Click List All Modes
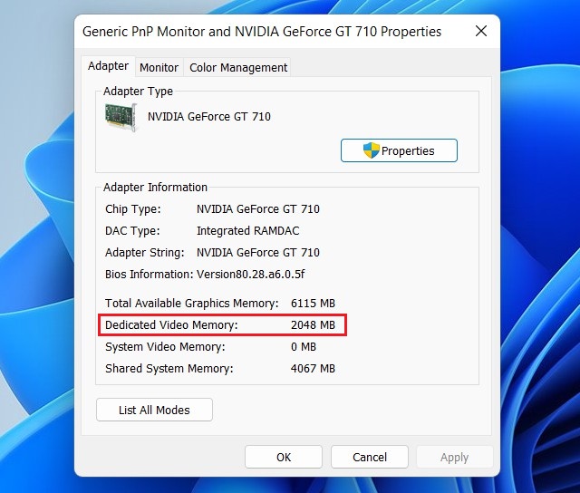The width and height of the screenshot is (580, 493). point(154,410)
